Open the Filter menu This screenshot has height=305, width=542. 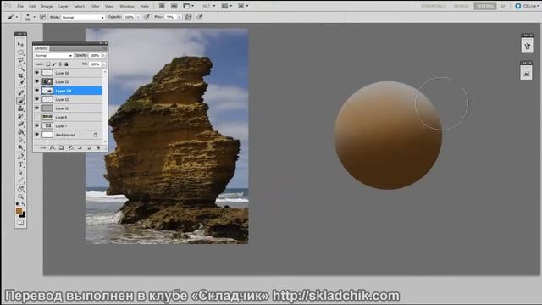(95, 6)
